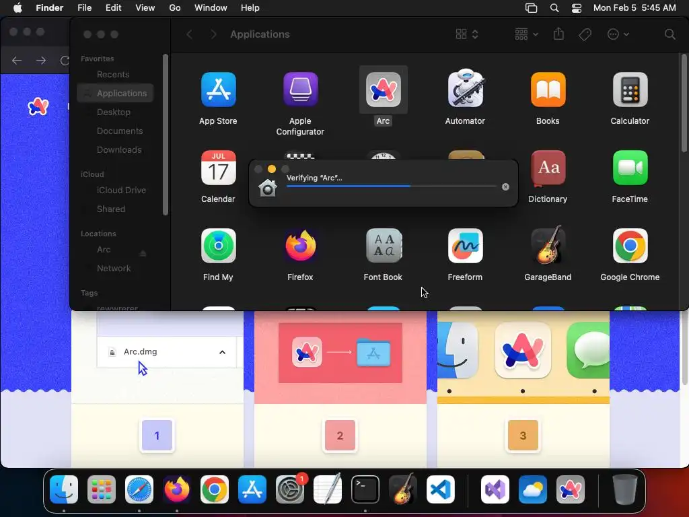Select the FaceTime app icon
This screenshot has width=689, height=517.
630,168
